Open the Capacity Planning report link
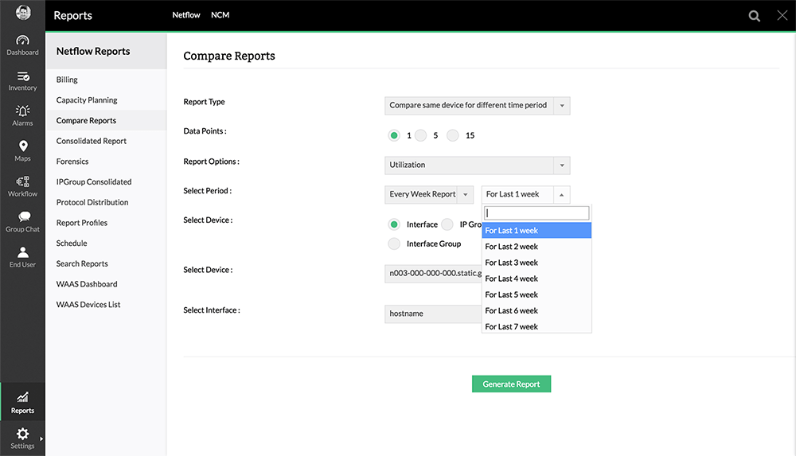This screenshot has width=796, height=456. click(x=87, y=100)
